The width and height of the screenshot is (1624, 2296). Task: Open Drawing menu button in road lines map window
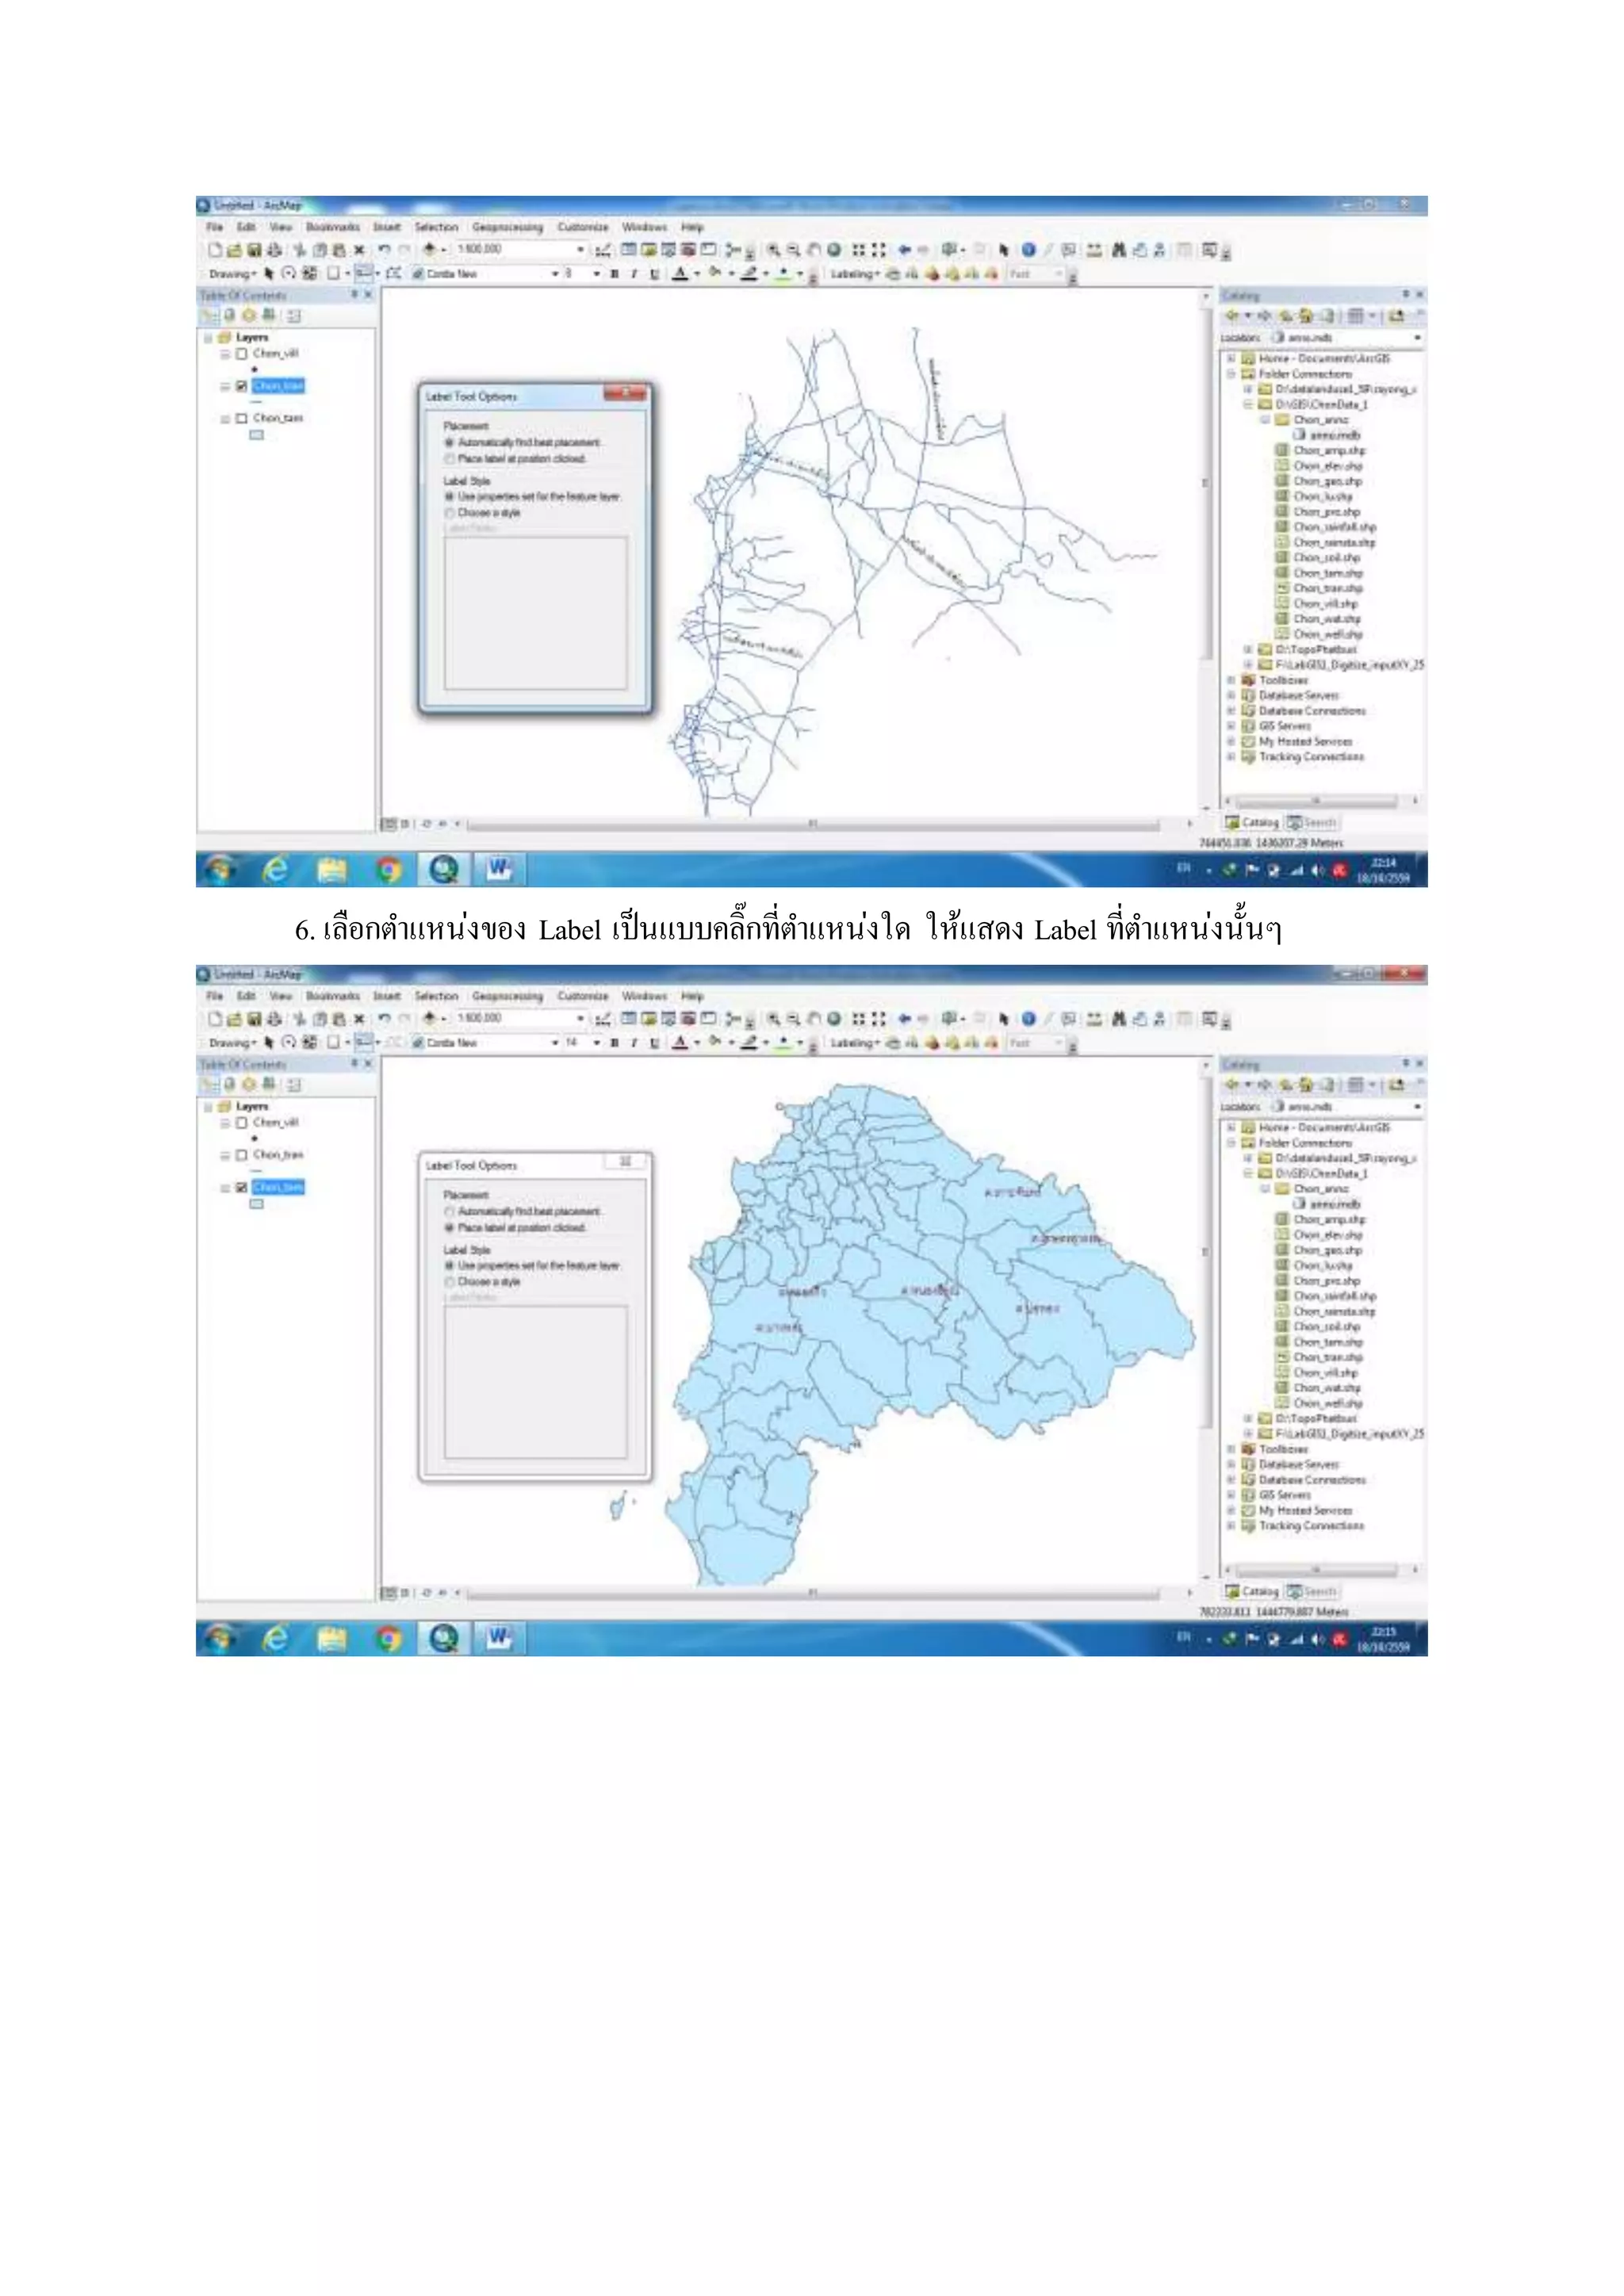click(232, 274)
